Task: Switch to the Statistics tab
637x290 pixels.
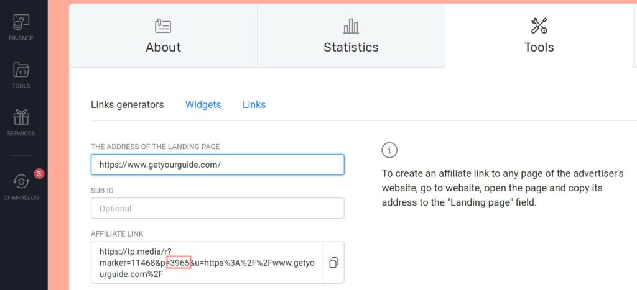Action: click(351, 35)
